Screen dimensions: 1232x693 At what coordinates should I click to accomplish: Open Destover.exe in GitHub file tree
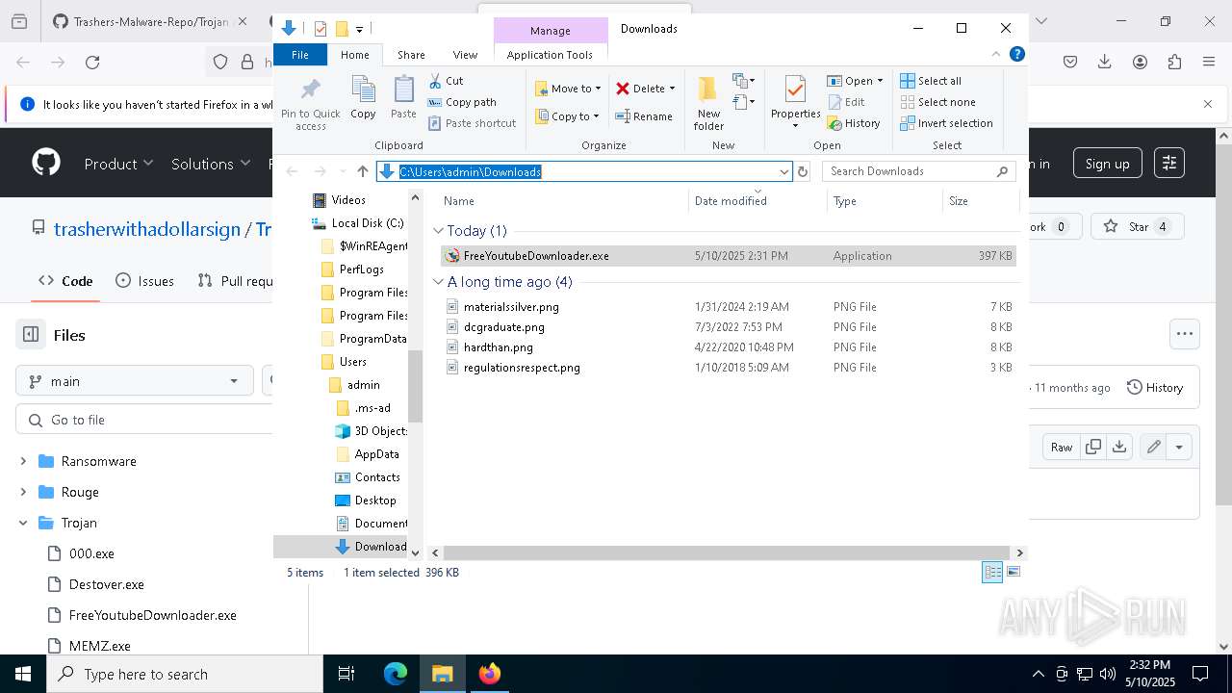(107, 585)
